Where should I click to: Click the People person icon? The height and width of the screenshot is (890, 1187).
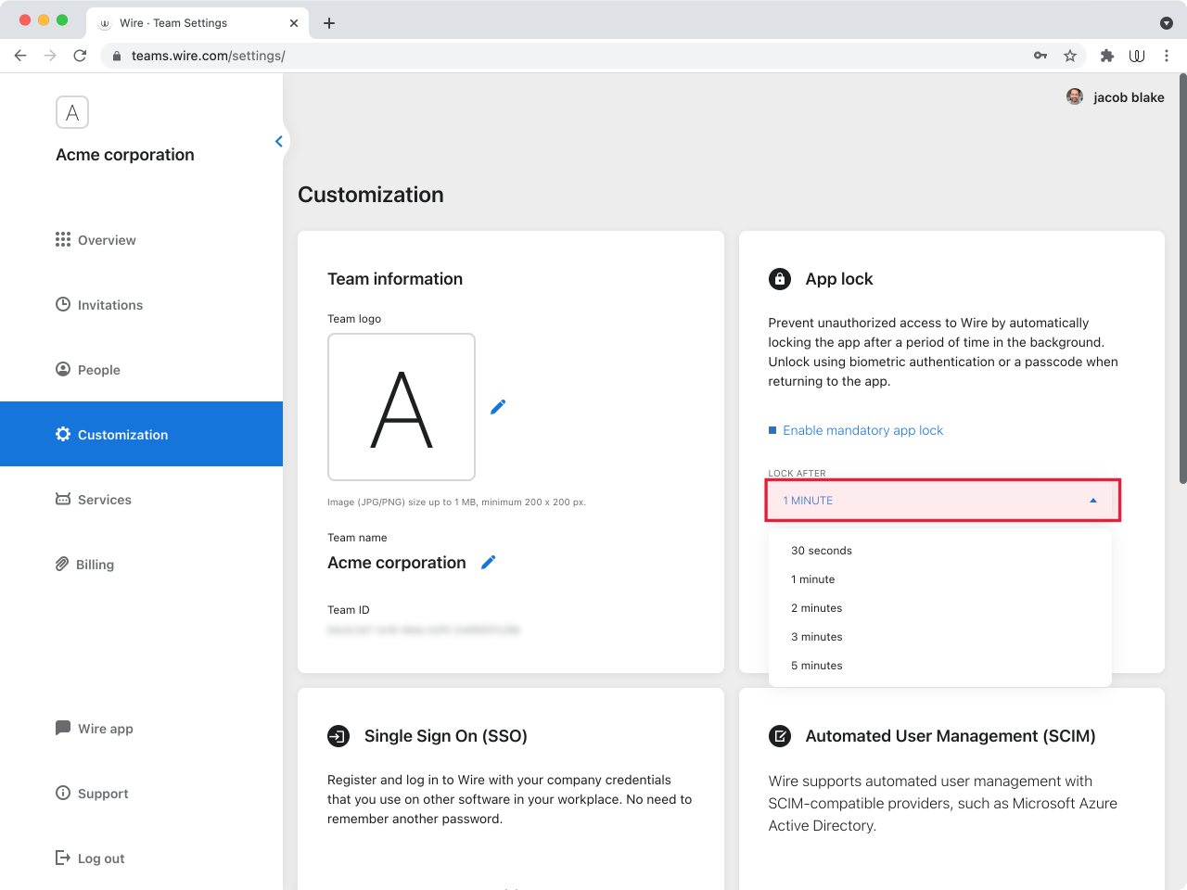(x=63, y=369)
